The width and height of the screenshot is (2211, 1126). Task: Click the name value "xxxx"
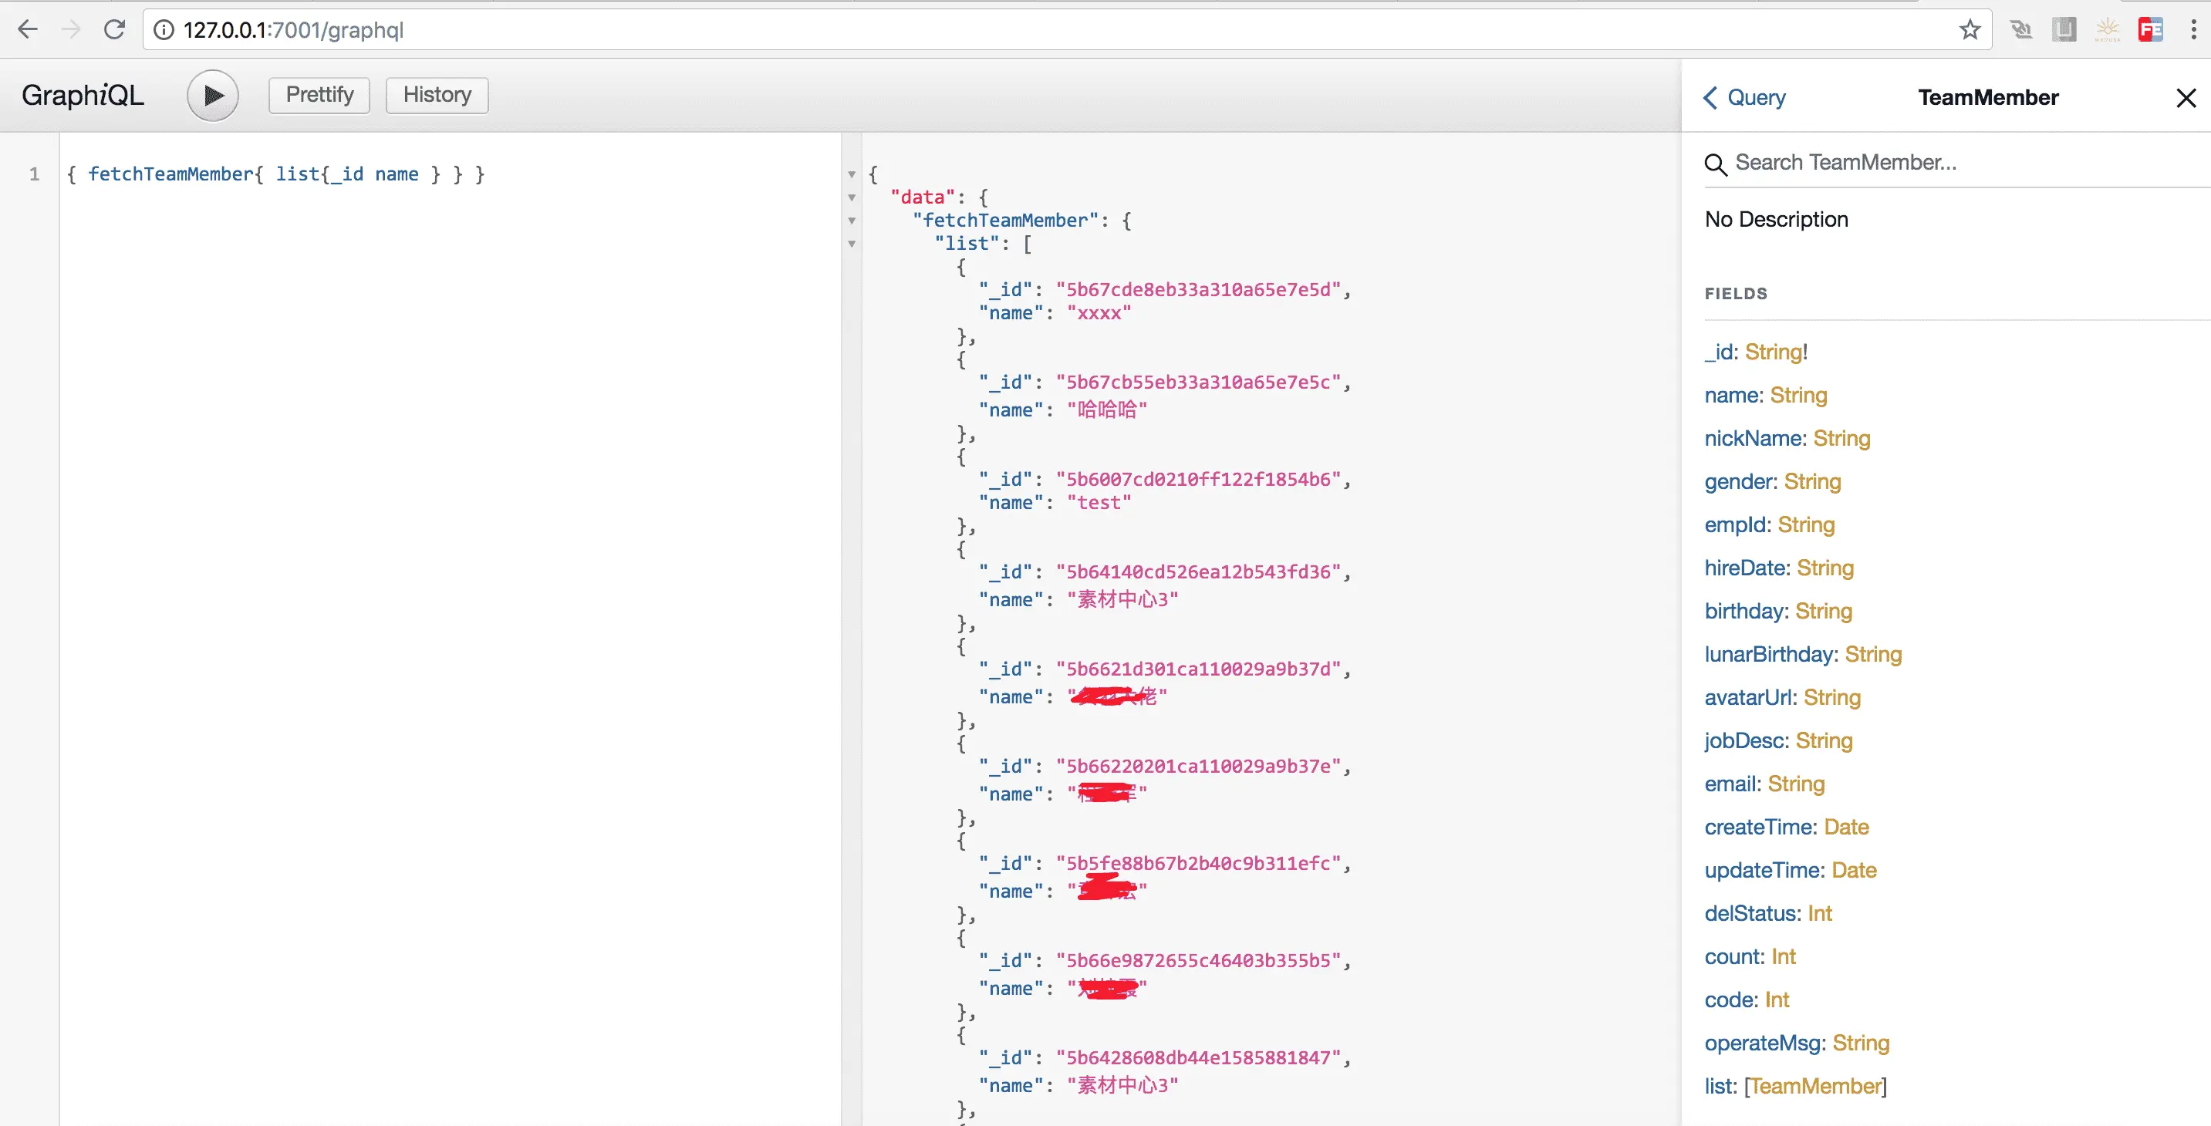coord(1099,313)
